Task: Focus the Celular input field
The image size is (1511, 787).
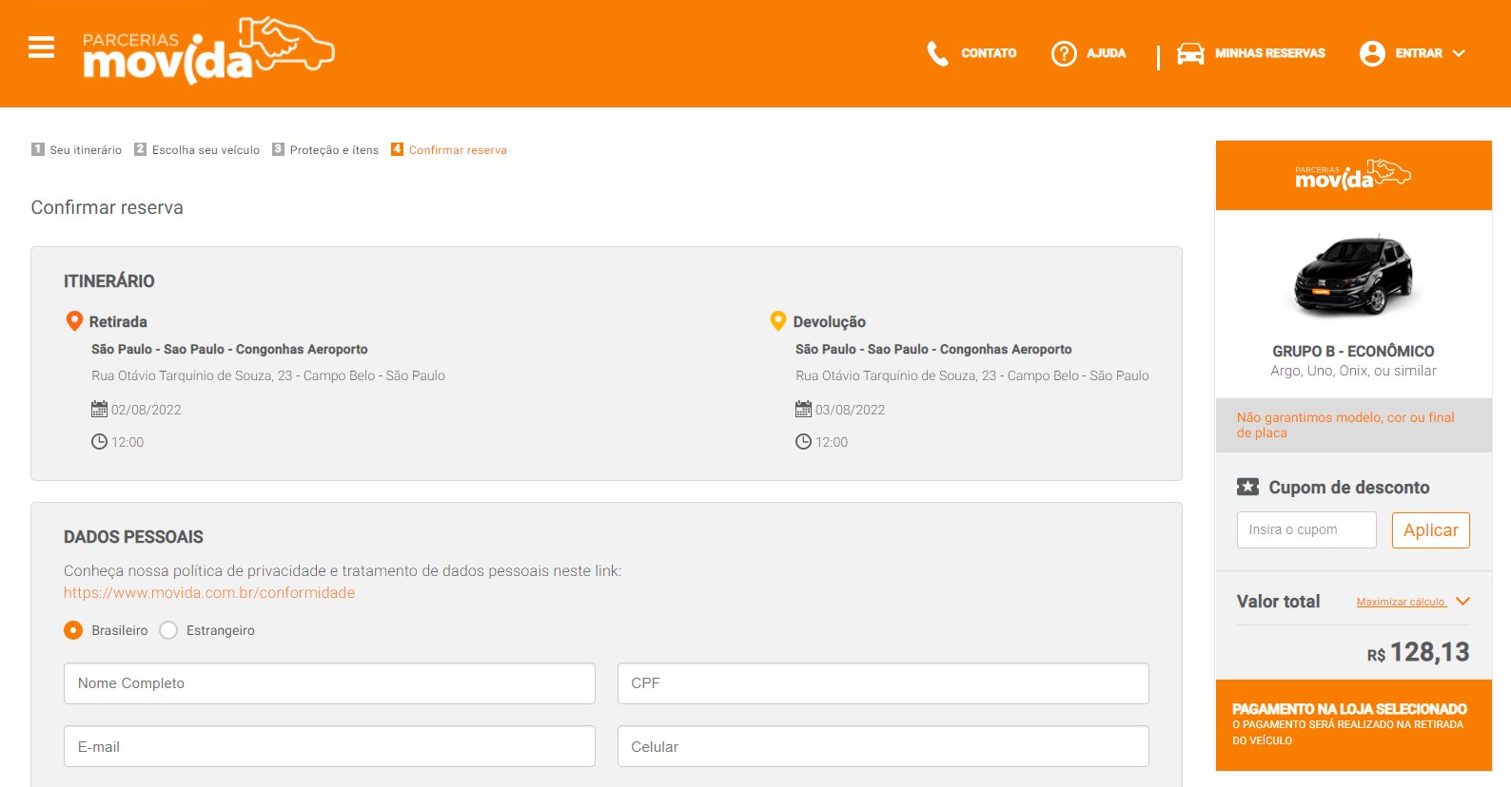Action: (883, 746)
